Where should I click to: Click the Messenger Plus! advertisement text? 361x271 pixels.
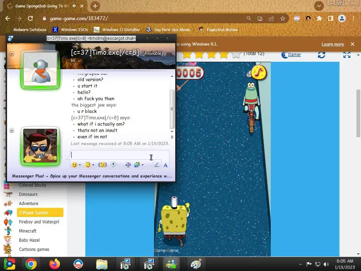[92, 176]
